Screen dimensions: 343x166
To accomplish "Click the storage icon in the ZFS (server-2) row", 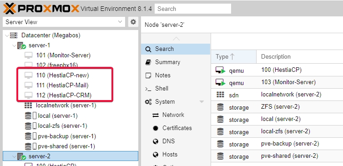I will pos(220,107).
